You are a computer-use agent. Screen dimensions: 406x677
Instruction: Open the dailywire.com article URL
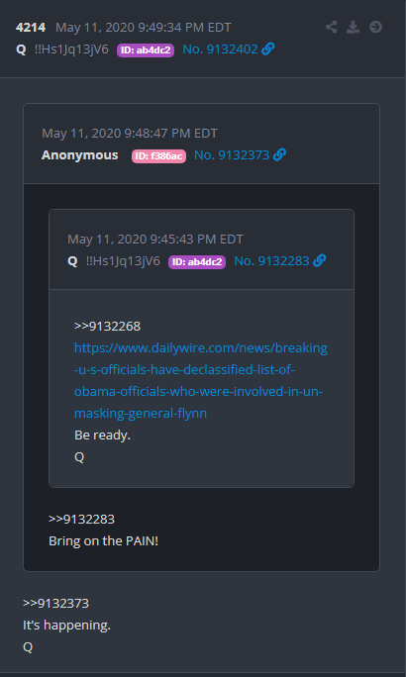tap(201, 380)
